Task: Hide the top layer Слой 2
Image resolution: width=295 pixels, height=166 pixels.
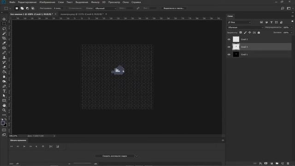Action: [x=229, y=39]
